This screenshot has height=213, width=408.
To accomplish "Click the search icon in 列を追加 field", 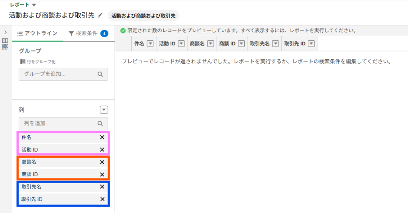I will pyautogui.click(x=100, y=124).
